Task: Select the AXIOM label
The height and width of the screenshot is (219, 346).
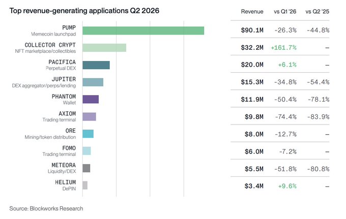Action: [x=67, y=114]
